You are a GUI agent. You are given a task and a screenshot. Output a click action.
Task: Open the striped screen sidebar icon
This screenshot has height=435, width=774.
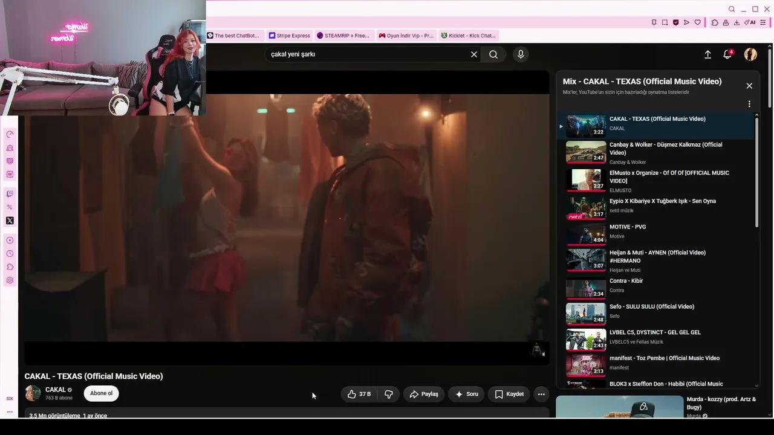10,161
